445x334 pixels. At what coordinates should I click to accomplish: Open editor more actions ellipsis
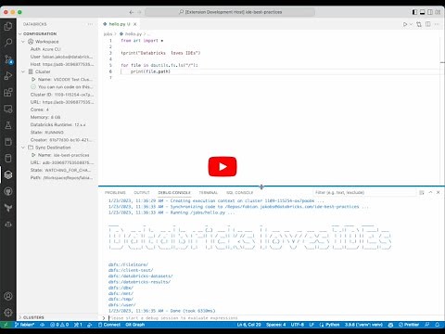pos(437,24)
